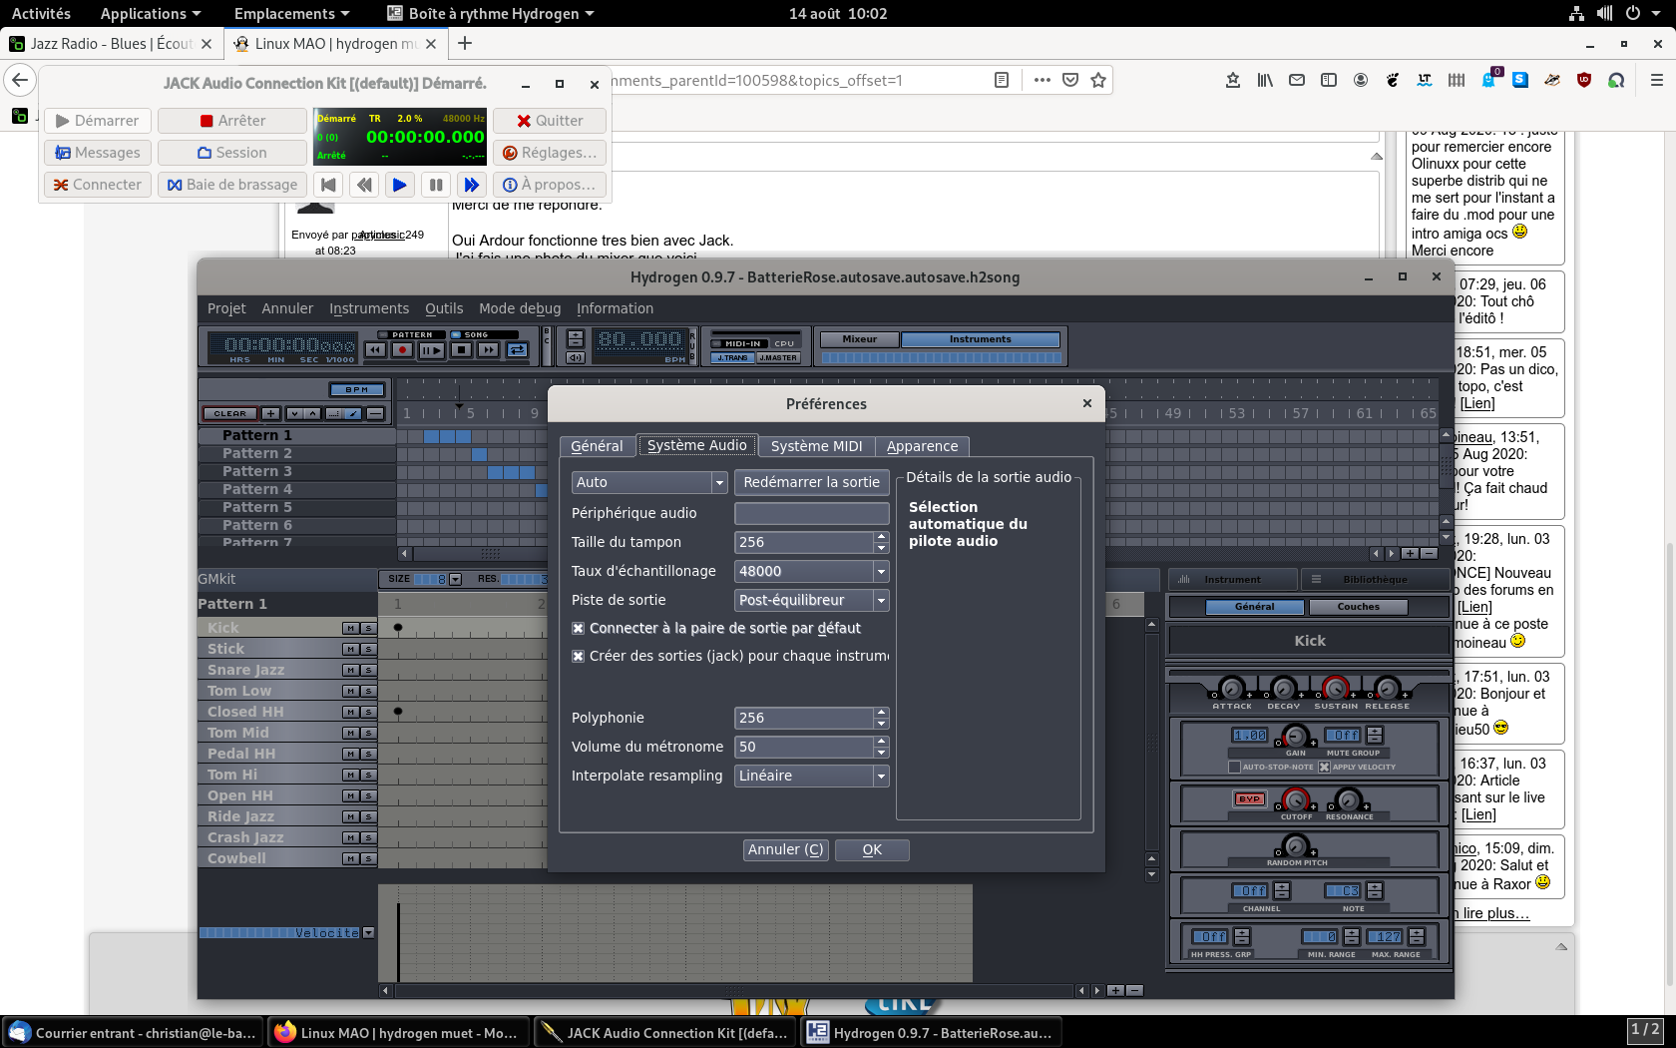Rewind JACK transport to the start
1676x1048 pixels.
pos(328,185)
